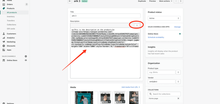
Task: Click the Search for collections field
Action: (164, 94)
